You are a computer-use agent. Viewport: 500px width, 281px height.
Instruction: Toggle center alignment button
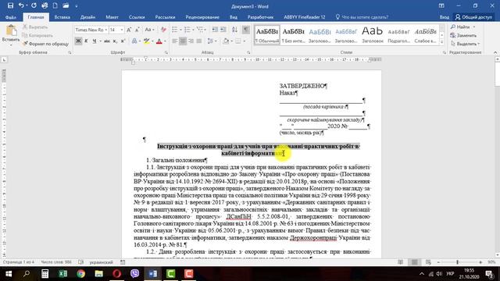[x=183, y=41]
